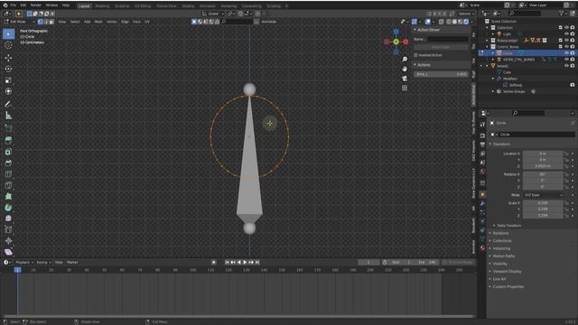Disable render for Softbody modifier
Screen dimensions: 578x325
pos(572,85)
